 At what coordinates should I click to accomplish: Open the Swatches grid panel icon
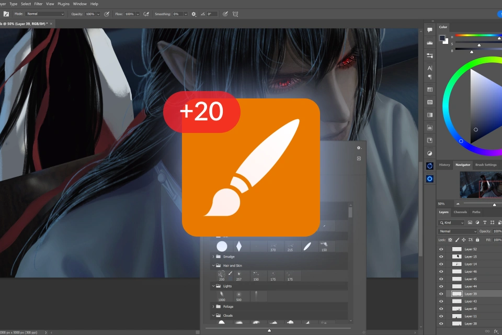click(x=430, y=90)
